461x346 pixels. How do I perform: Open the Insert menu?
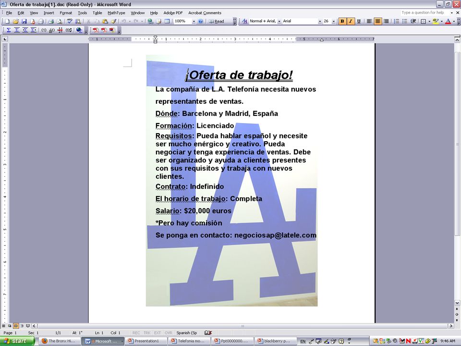(x=49, y=13)
